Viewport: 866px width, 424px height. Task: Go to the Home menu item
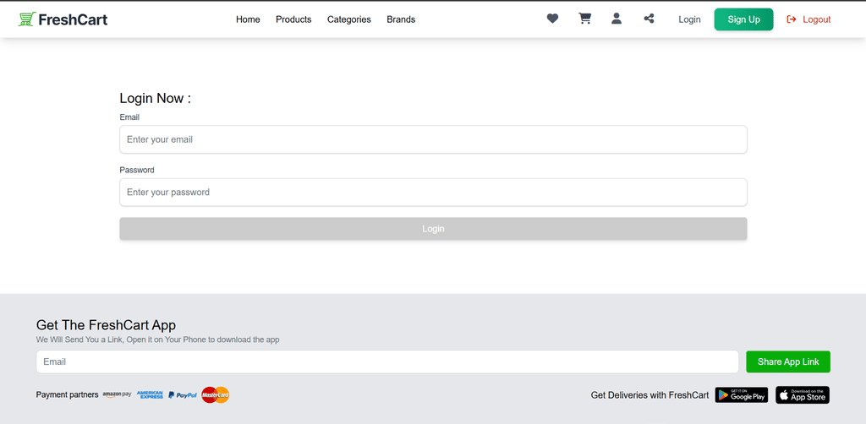point(248,19)
